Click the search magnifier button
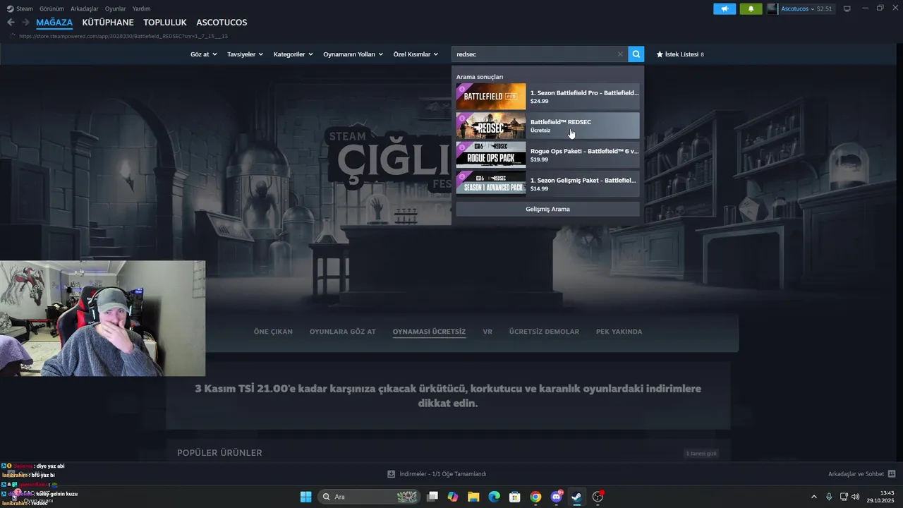Screen dimensions: 903x508 click(x=636, y=54)
